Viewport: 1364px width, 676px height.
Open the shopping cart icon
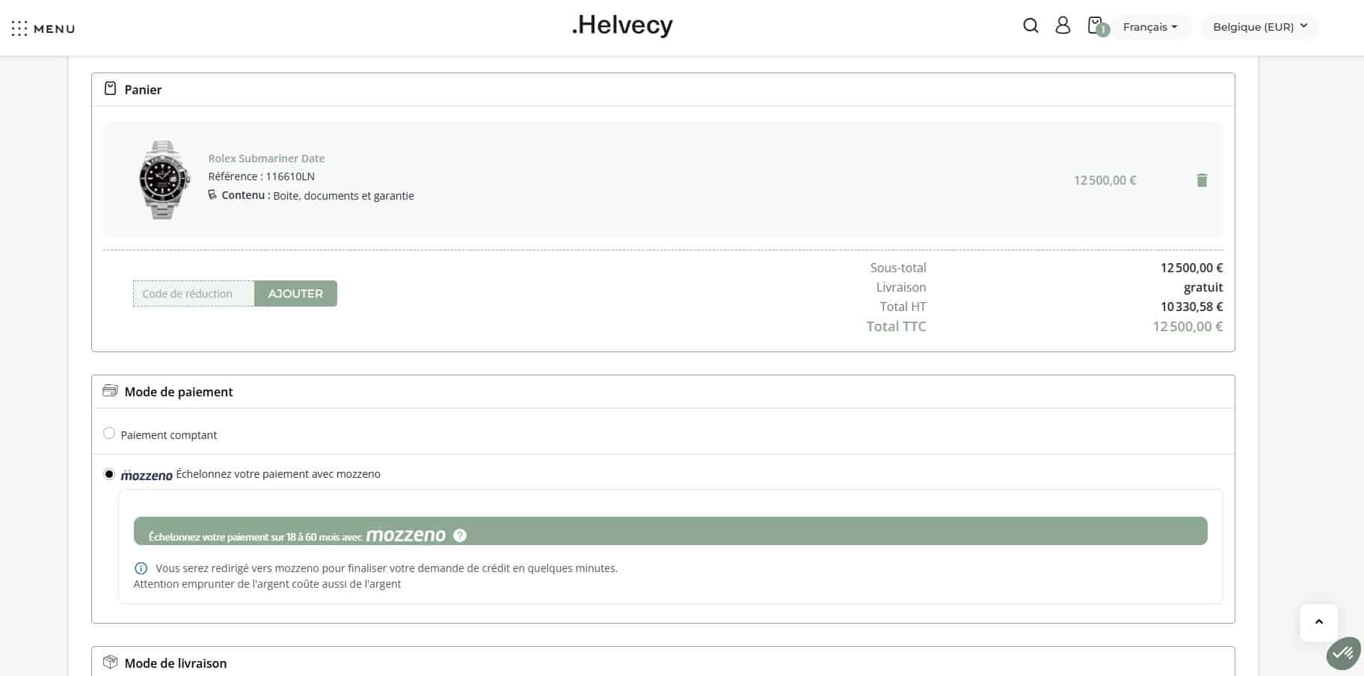click(1096, 25)
